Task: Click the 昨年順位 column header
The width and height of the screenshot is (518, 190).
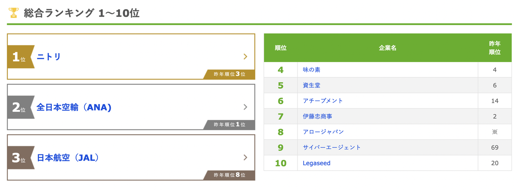Action: click(495, 48)
